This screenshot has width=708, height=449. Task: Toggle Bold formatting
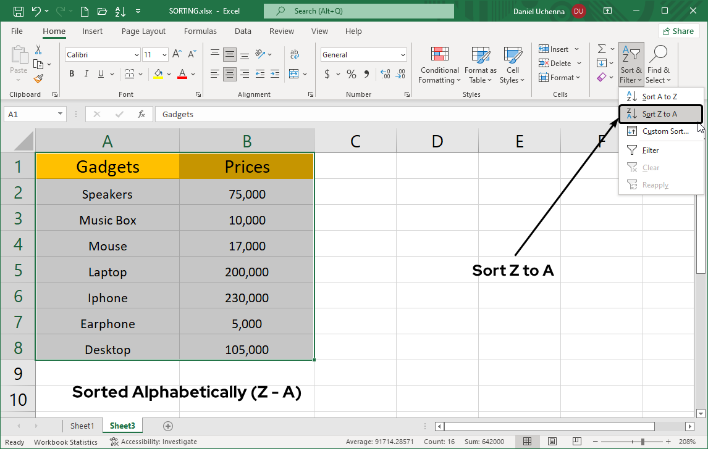click(x=72, y=74)
